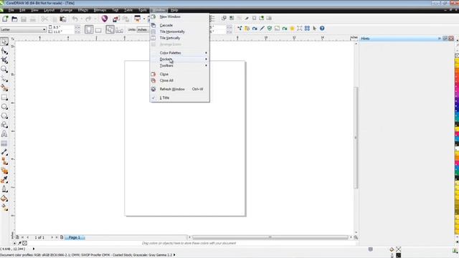Click the zoom navigator at scrollbar corner
The height and width of the screenshot is (258, 459).
coord(356,237)
